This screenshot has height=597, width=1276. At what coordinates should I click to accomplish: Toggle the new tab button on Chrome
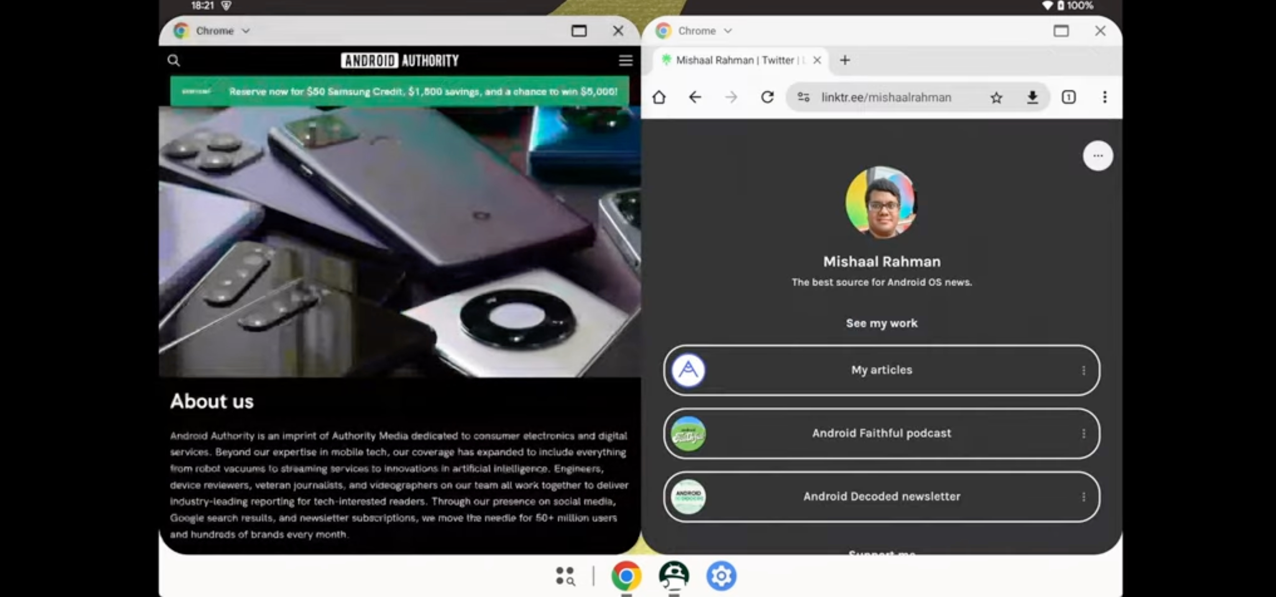pos(846,59)
